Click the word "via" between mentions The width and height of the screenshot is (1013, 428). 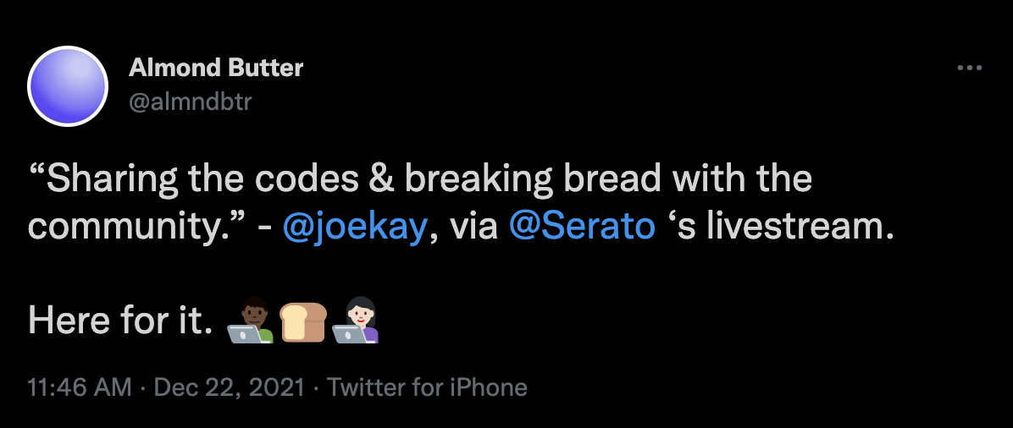click(x=474, y=228)
